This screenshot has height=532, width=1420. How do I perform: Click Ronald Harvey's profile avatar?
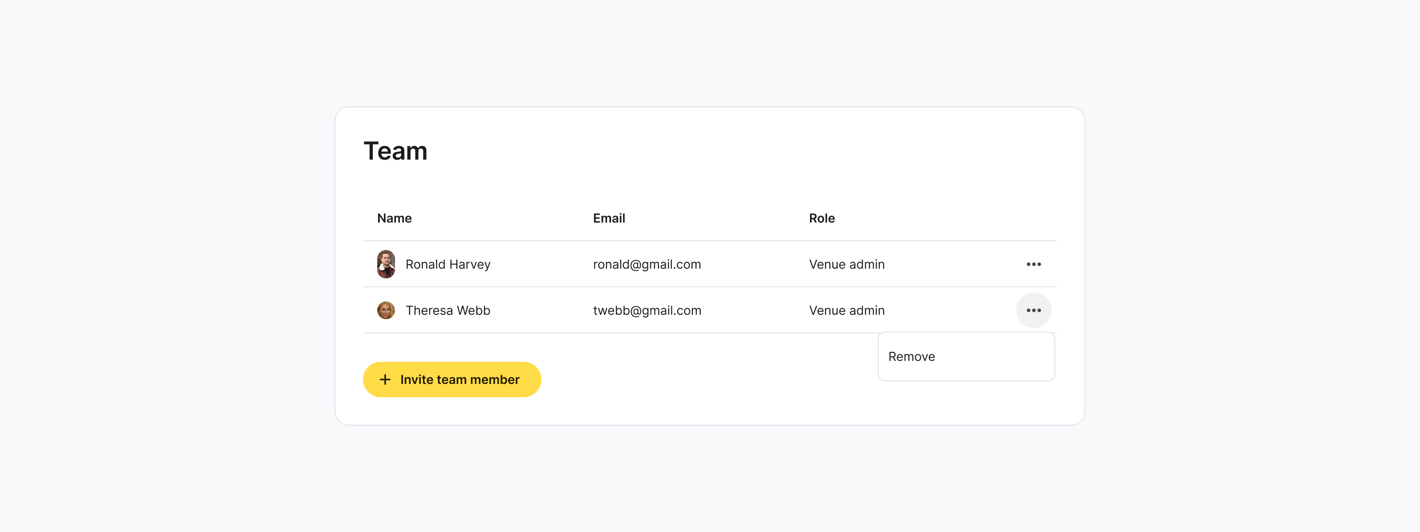point(386,264)
